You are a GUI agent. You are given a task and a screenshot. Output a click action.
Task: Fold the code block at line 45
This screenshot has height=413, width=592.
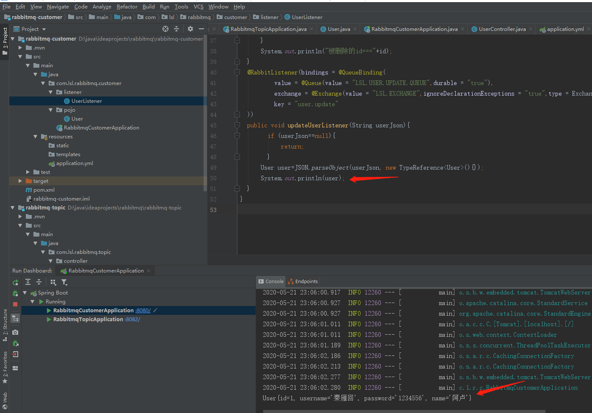tap(237, 125)
